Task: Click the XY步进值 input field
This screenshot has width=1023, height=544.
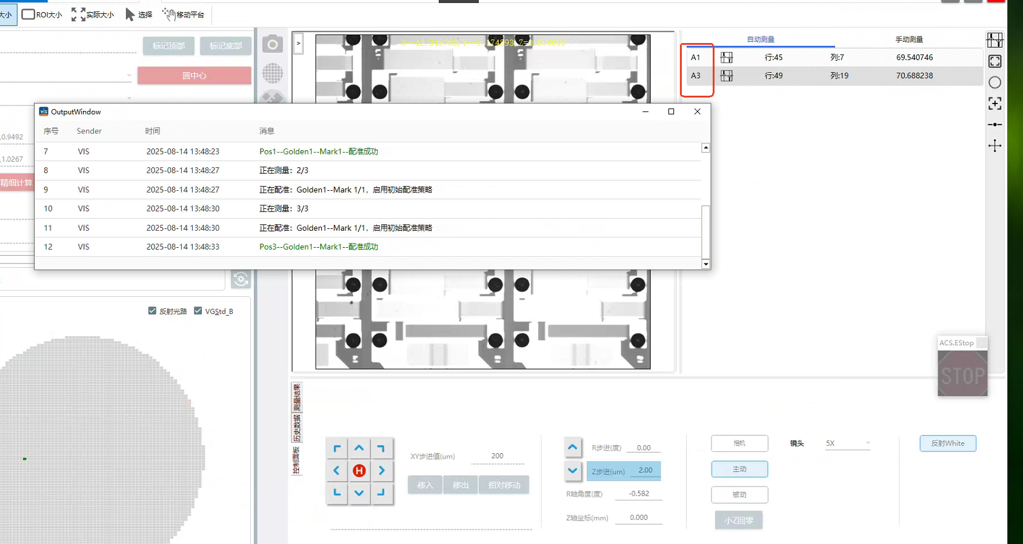Action: [497, 456]
